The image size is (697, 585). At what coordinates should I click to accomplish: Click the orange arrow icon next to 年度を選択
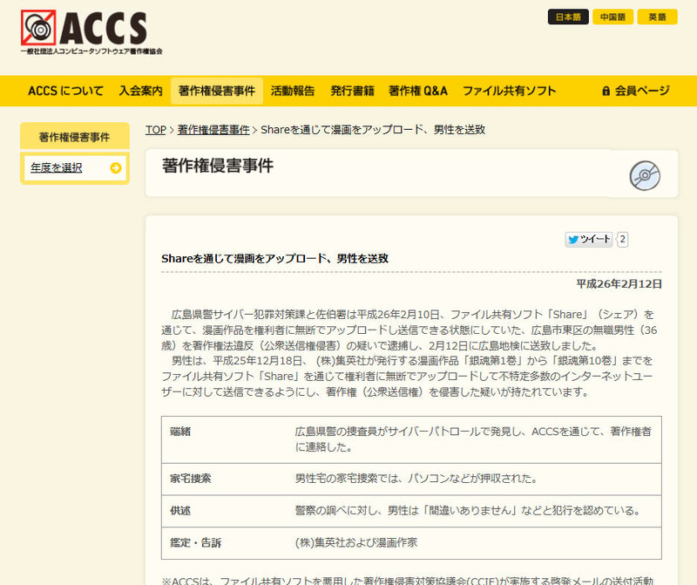[x=116, y=168]
